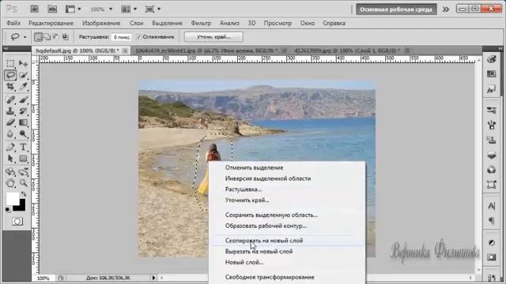Choose Скопировать на новый слой
This screenshot has height=284, width=506.
click(287, 241)
